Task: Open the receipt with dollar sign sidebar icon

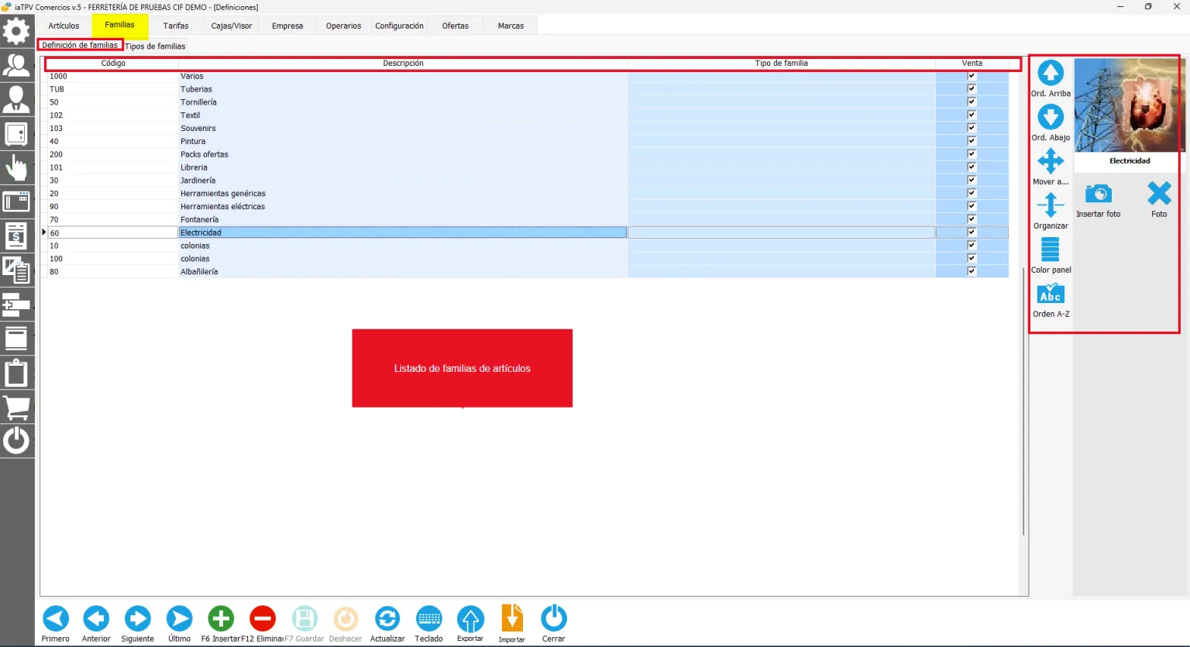Action: [16, 236]
